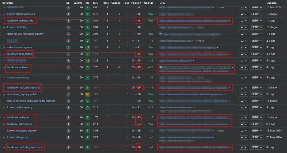Click the plus icon next to 'advertising agency online'
The height and width of the screenshot is (153, 287).
pos(4,95)
